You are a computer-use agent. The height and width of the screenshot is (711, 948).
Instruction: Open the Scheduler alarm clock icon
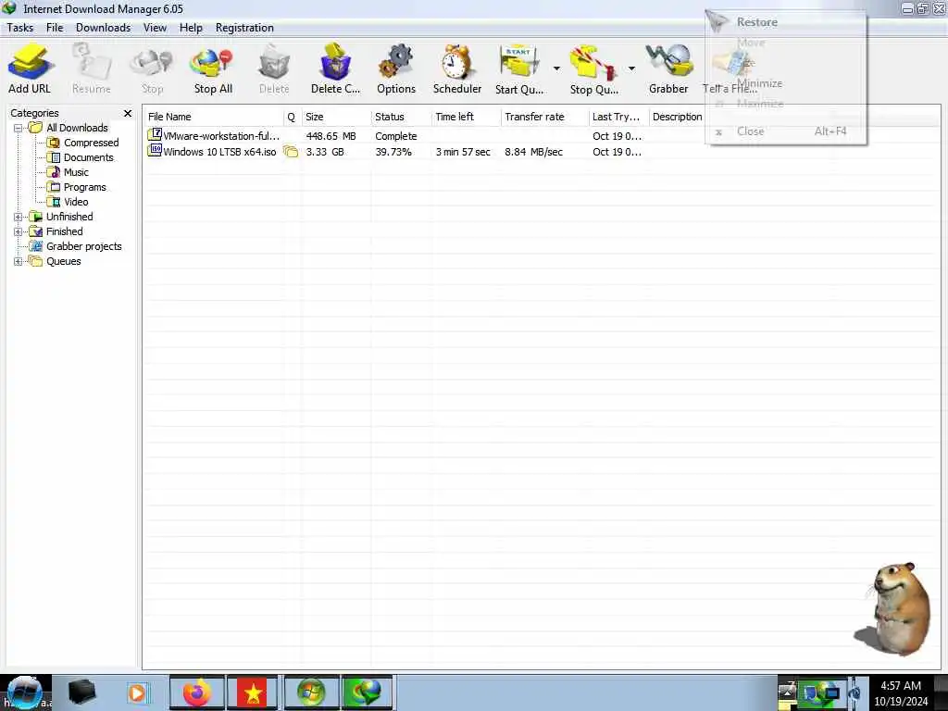pos(456,62)
